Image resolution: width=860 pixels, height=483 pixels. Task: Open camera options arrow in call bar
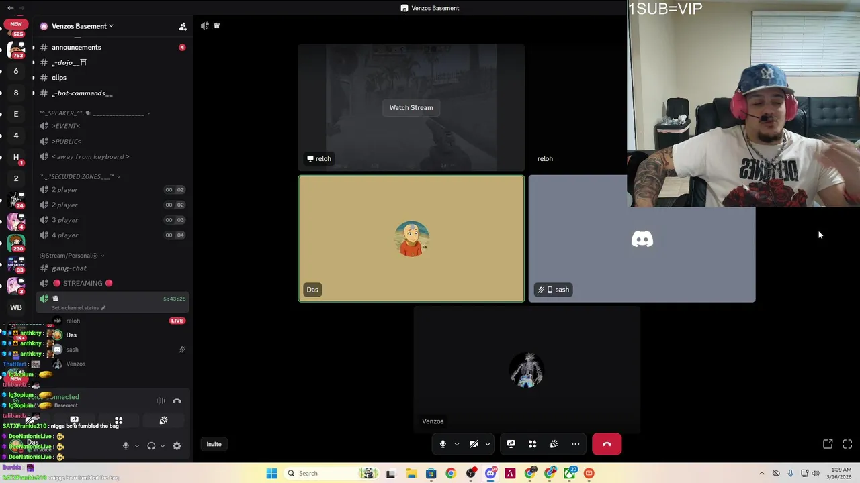click(488, 444)
